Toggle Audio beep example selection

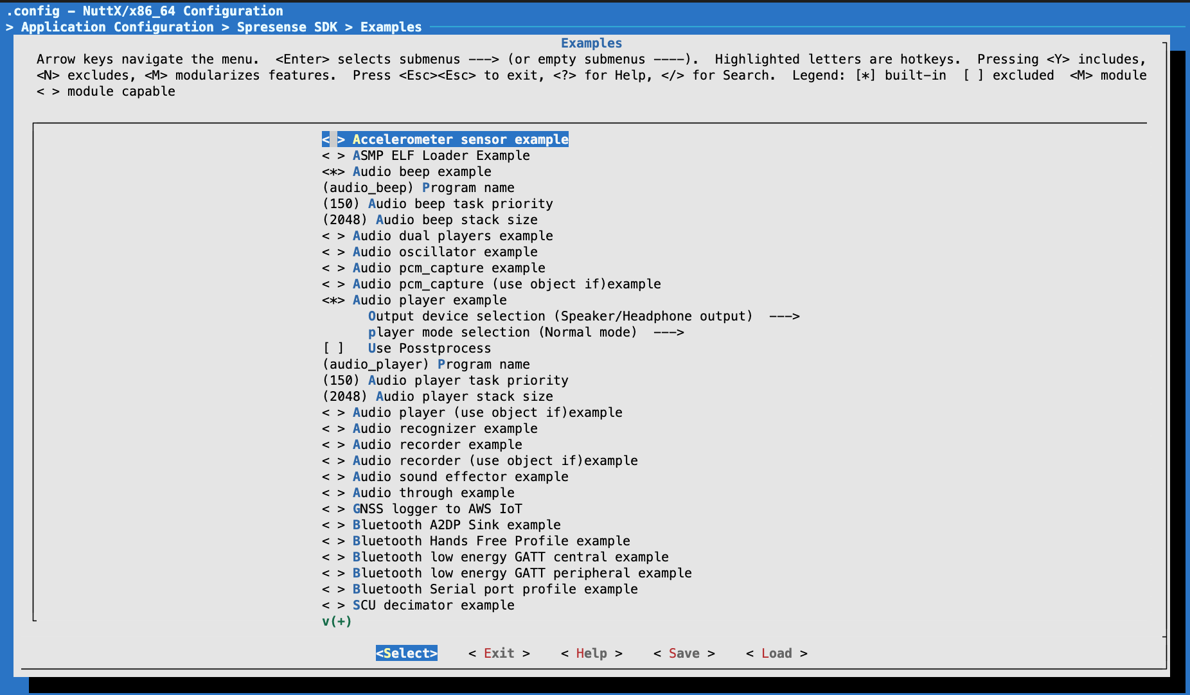(x=333, y=172)
